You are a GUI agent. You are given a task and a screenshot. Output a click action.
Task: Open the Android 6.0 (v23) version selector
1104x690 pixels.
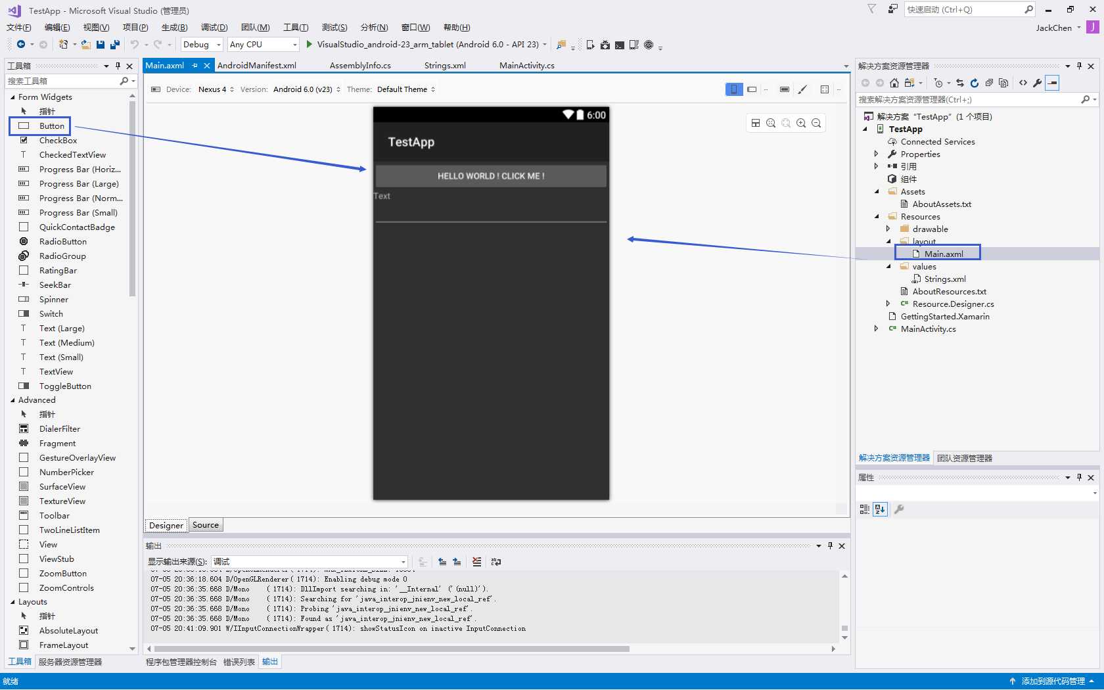pyautogui.click(x=307, y=89)
